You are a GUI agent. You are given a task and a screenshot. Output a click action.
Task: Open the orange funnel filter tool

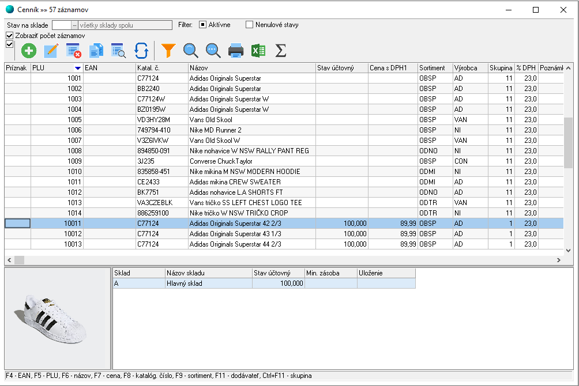click(168, 51)
